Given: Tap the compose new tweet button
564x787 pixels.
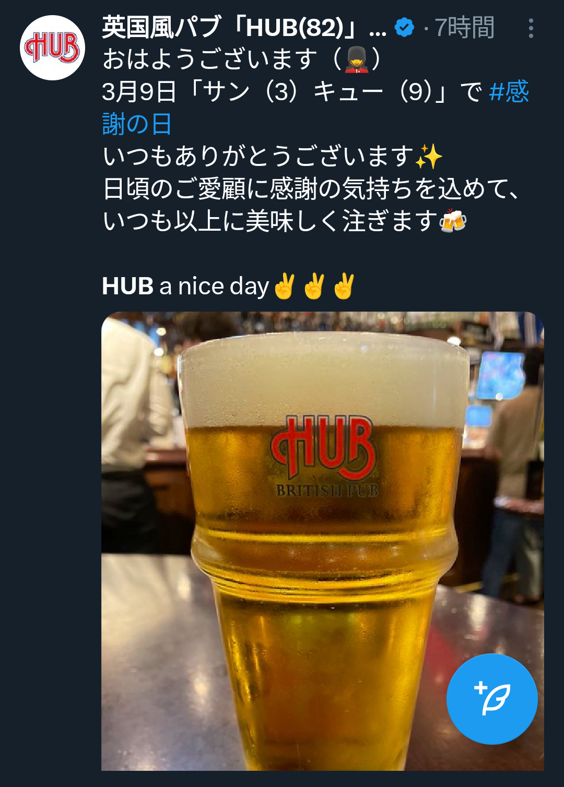Looking at the screenshot, I should coord(492,699).
